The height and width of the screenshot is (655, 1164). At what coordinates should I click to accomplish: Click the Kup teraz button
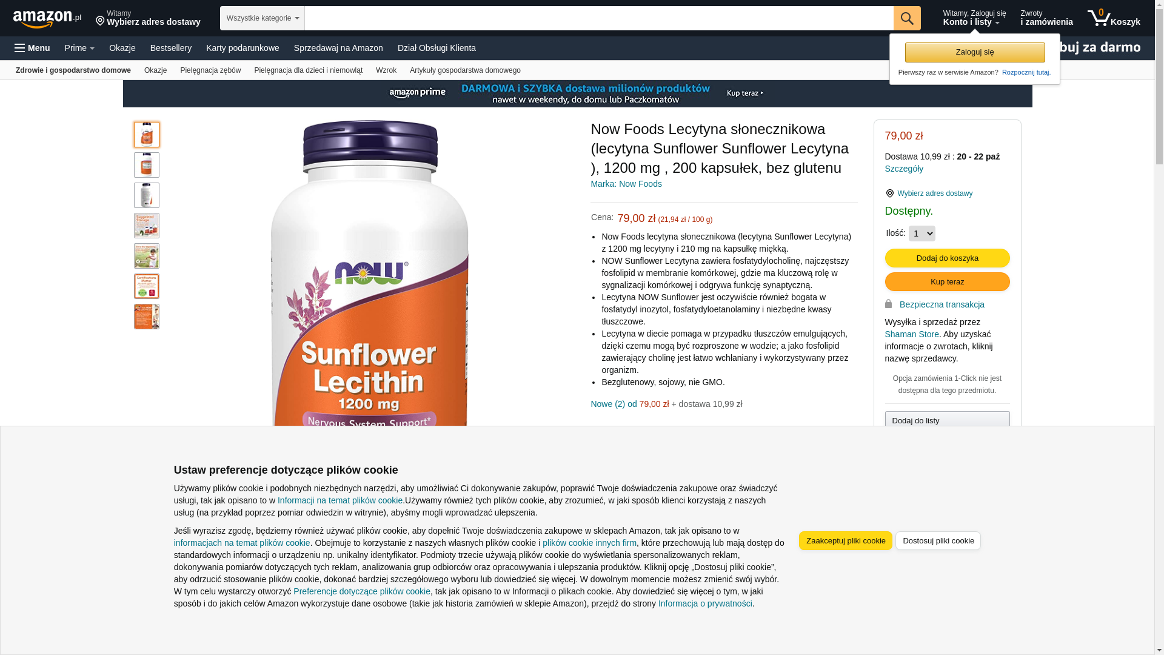tap(947, 282)
